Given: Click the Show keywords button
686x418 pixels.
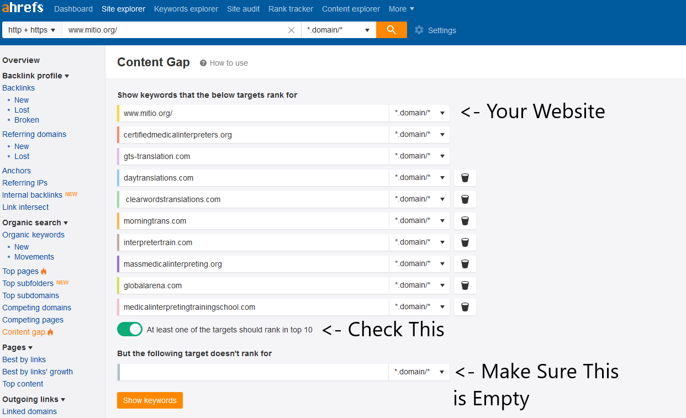Looking at the screenshot, I should 150,400.
